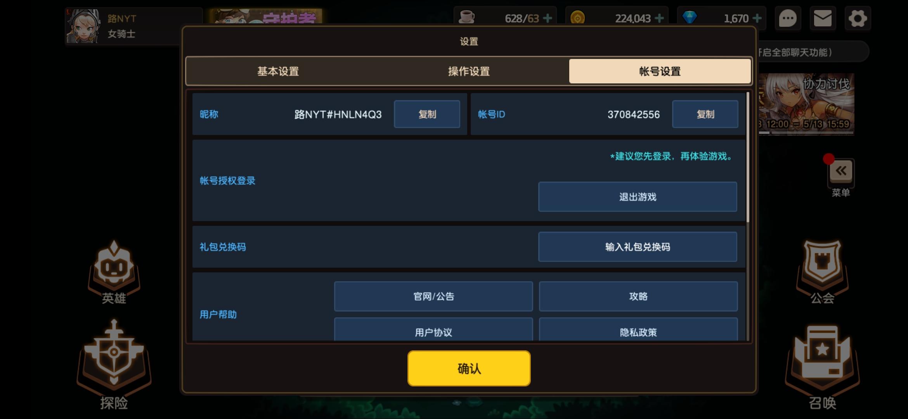Collapse the 菜单 menu arrow button
The height and width of the screenshot is (419, 908).
pyautogui.click(x=841, y=171)
